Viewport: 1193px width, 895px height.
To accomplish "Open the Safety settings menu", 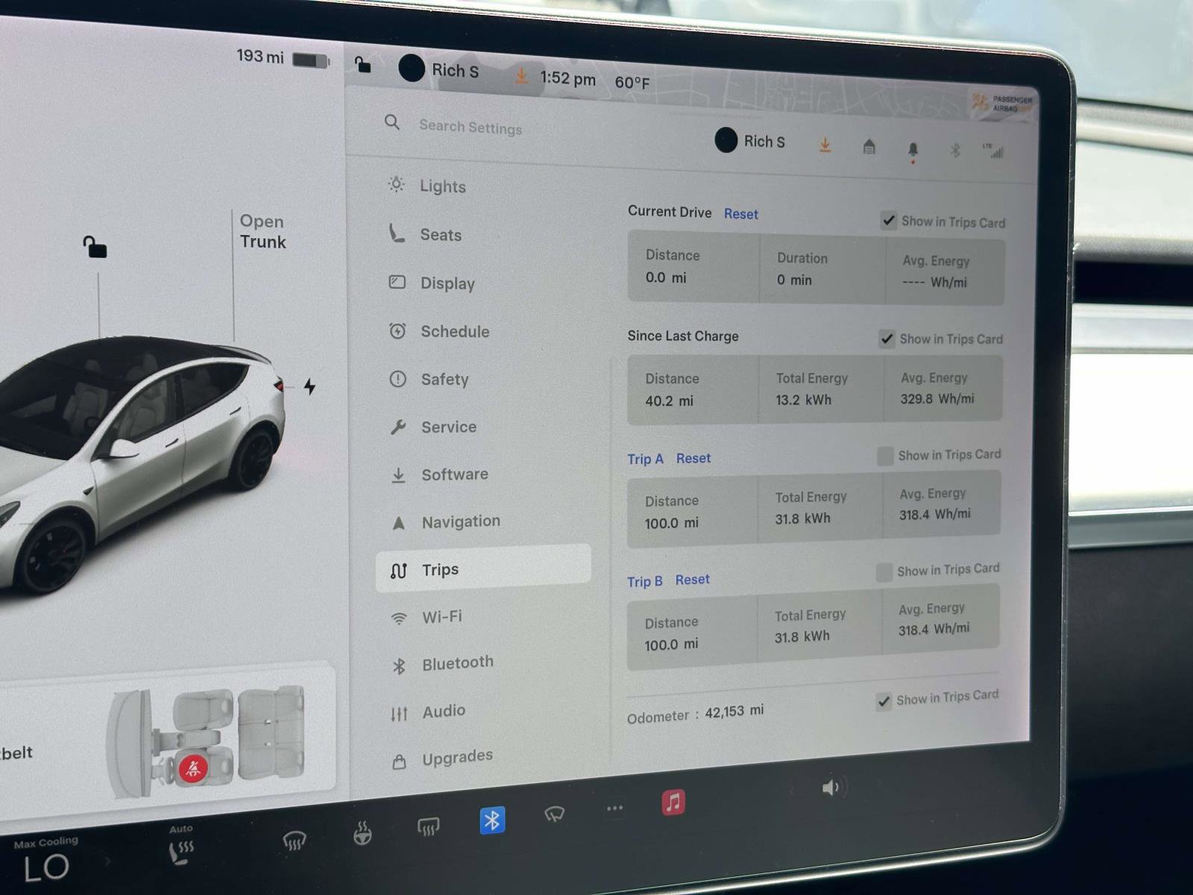I will pyautogui.click(x=429, y=379).
